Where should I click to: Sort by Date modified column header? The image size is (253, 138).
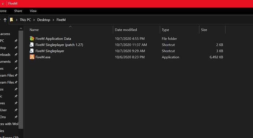126,30
